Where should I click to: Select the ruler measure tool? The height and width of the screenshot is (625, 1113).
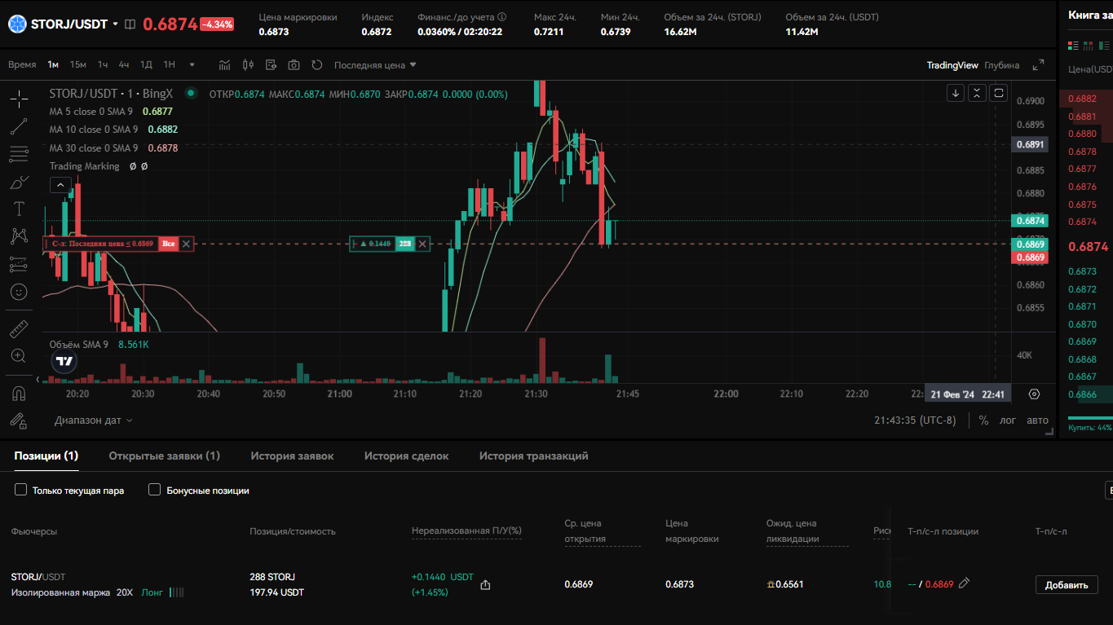click(19, 329)
